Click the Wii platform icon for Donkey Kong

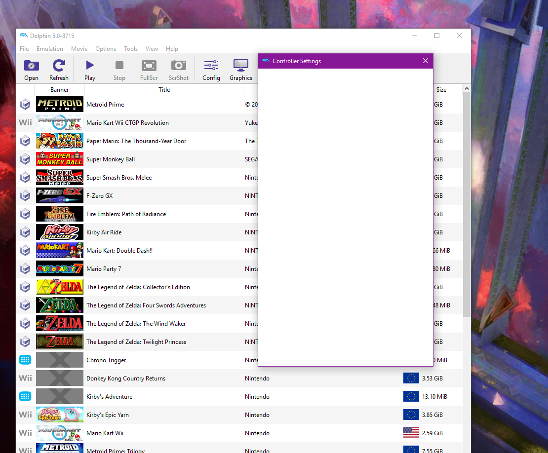pyautogui.click(x=25, y=378)
